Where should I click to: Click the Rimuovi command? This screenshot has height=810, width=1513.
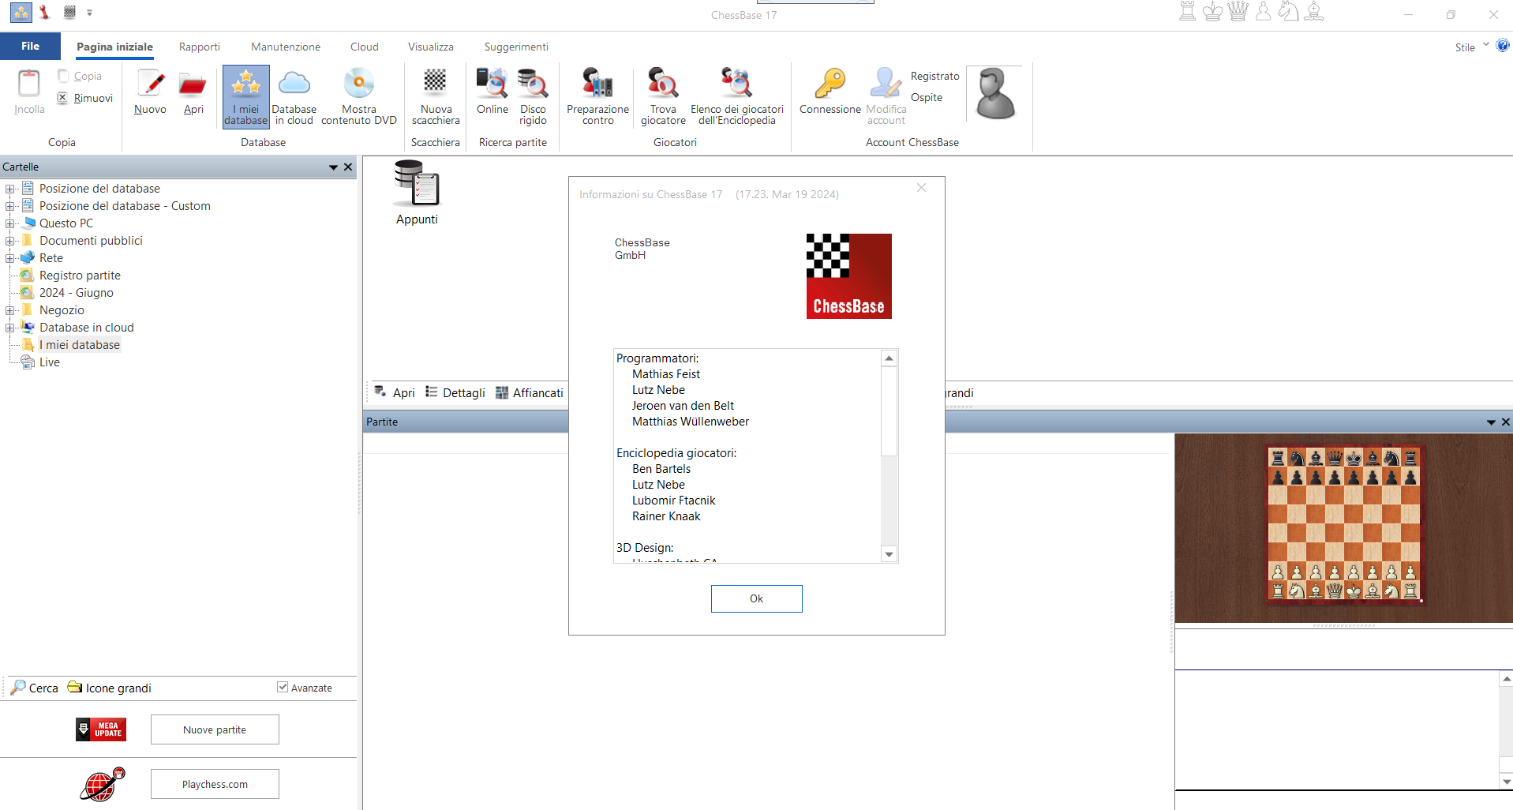(x=85, y=98)
